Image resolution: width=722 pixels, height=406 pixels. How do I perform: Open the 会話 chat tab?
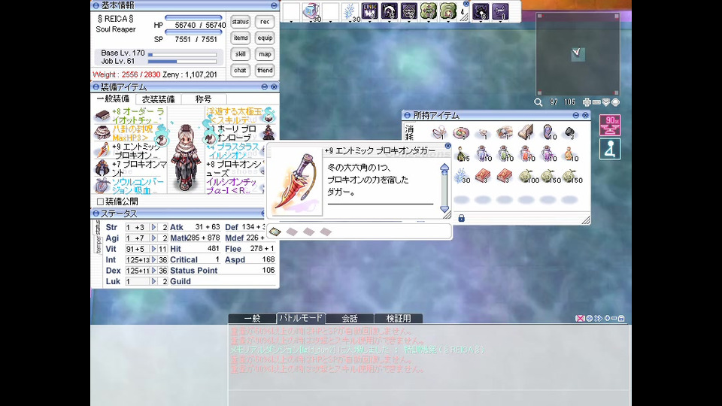pos(350,318)
